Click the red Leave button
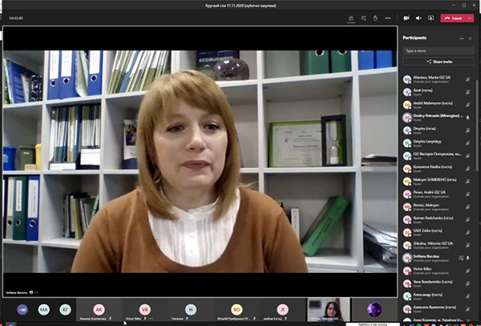 pyautogui.click(x=454, y=18)
